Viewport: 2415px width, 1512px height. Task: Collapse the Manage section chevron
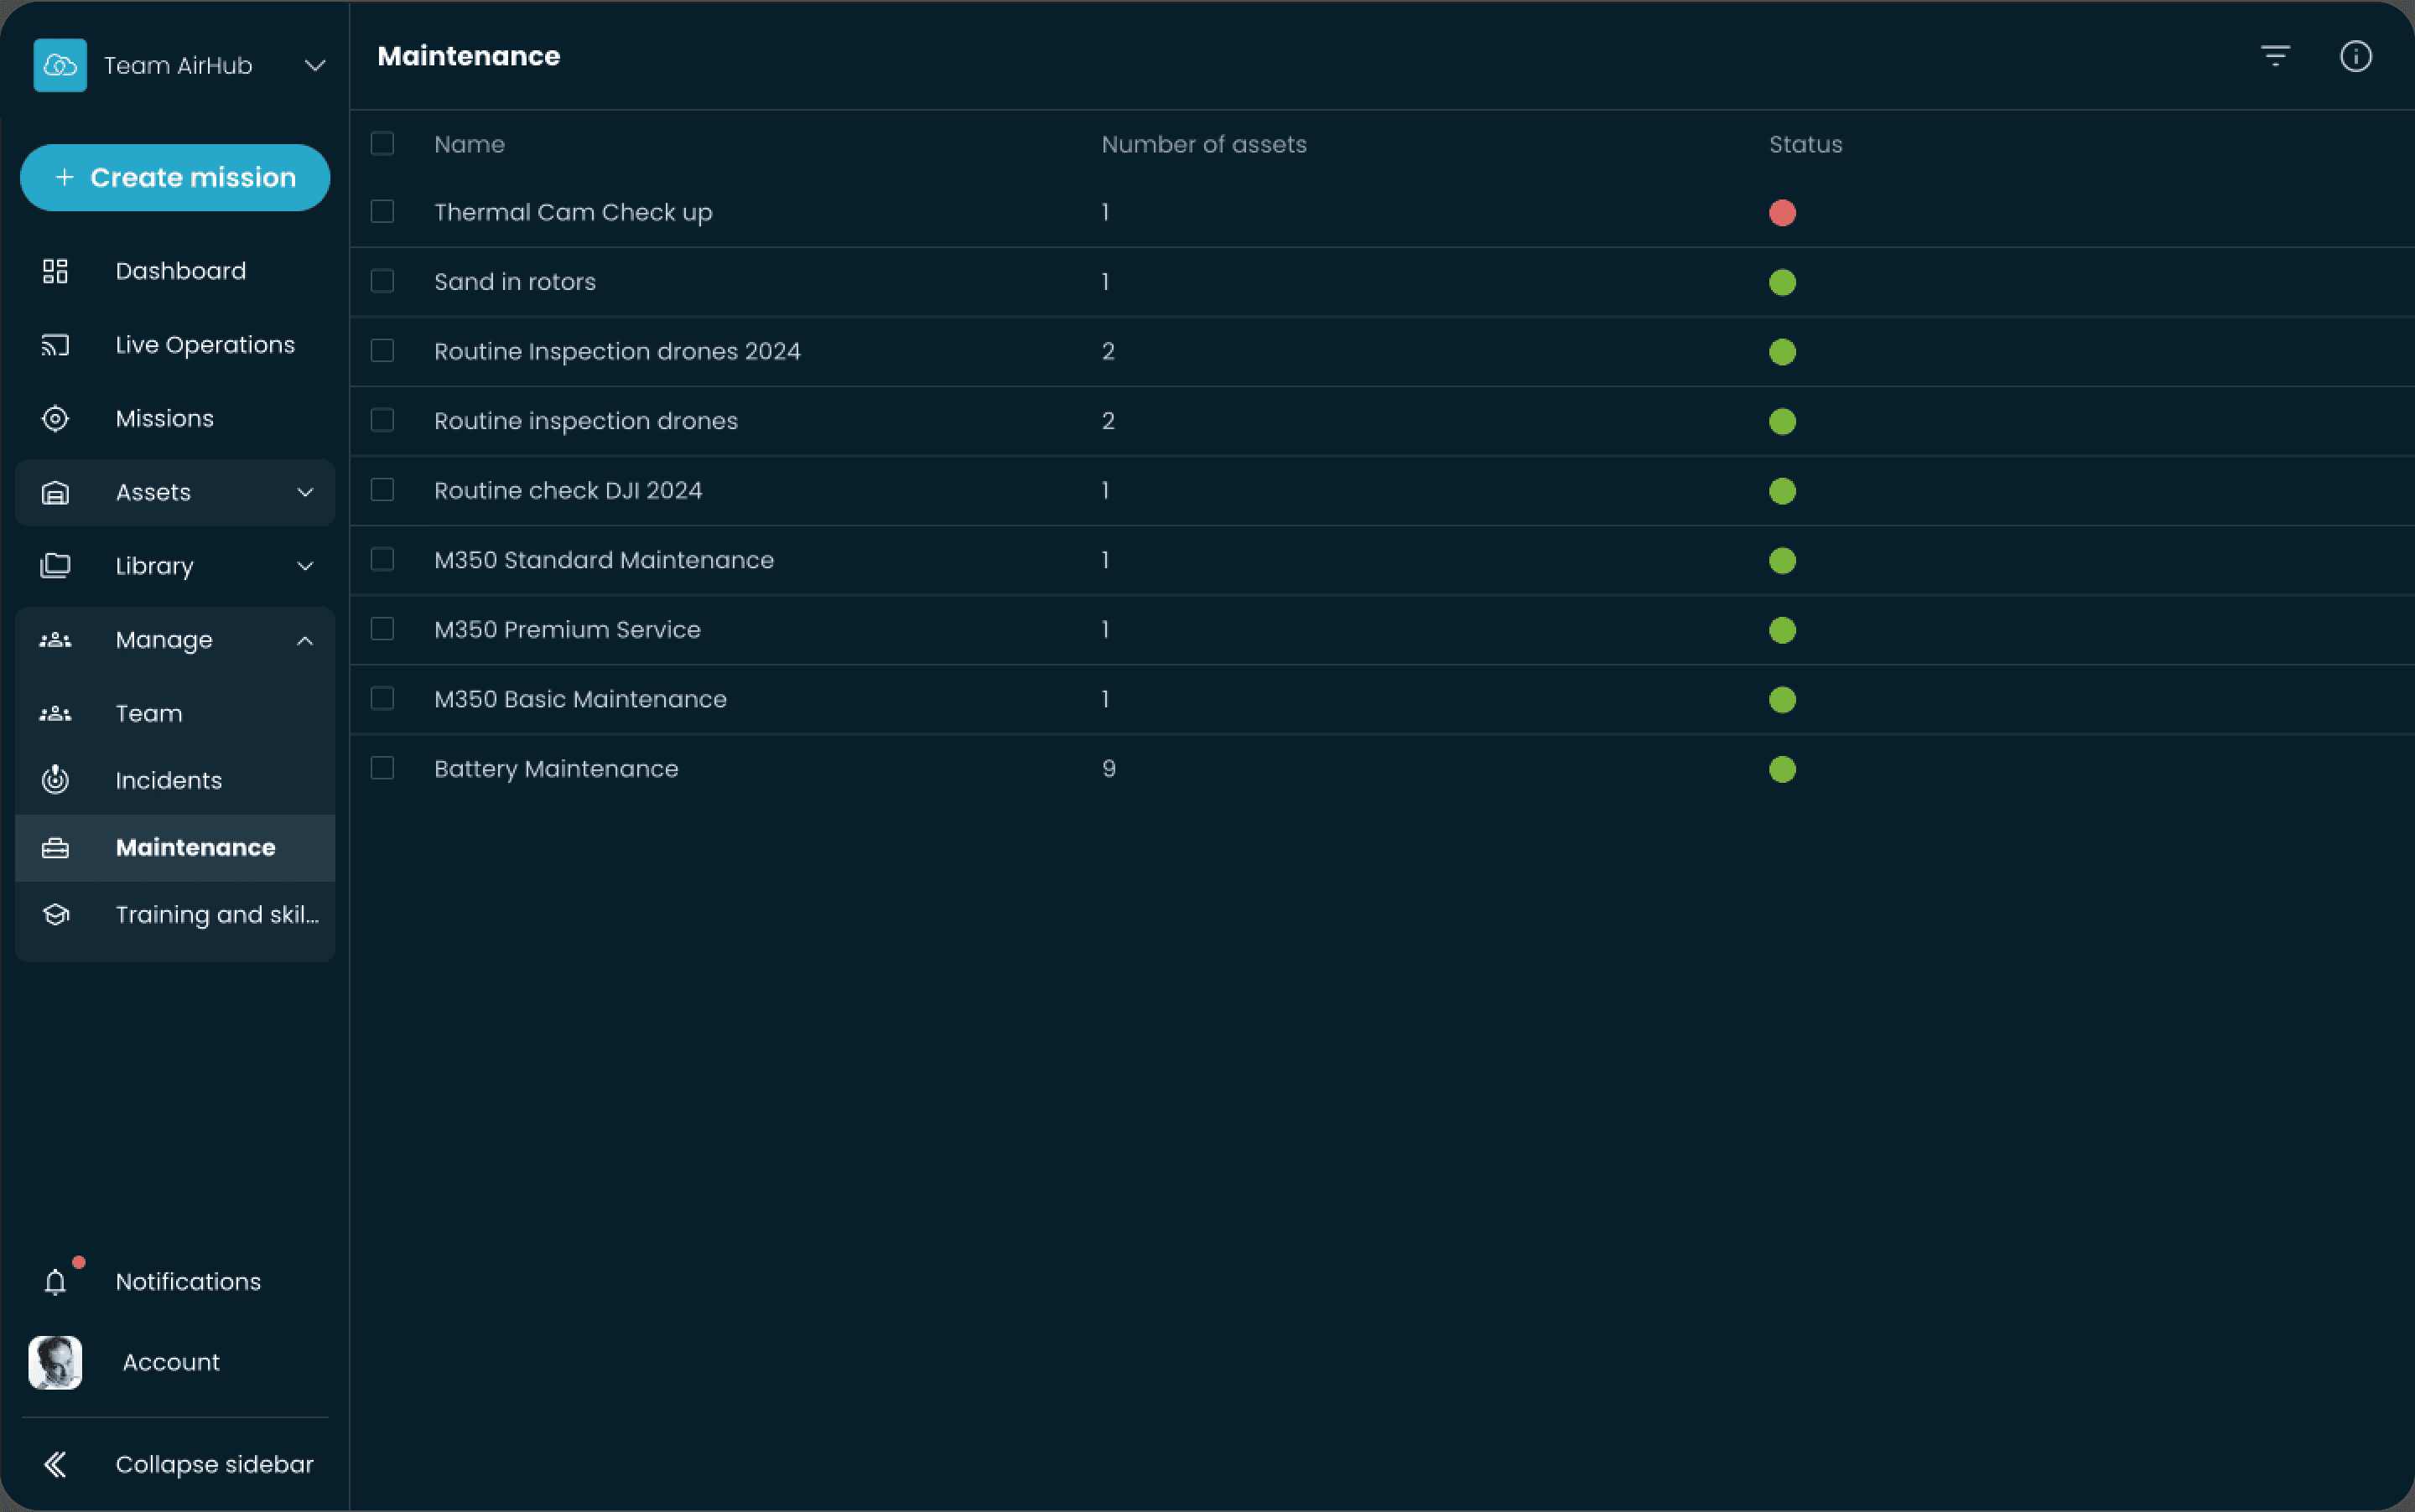click(305, 640)
